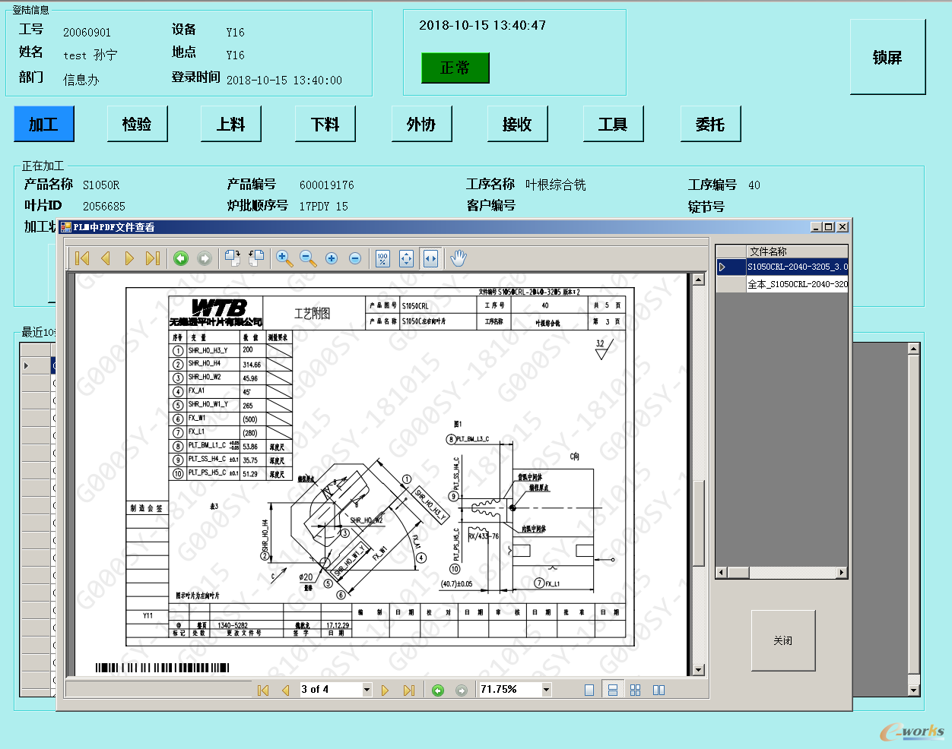
Task: Rotate page counterclockwise
Action: (x=256, y=258)
